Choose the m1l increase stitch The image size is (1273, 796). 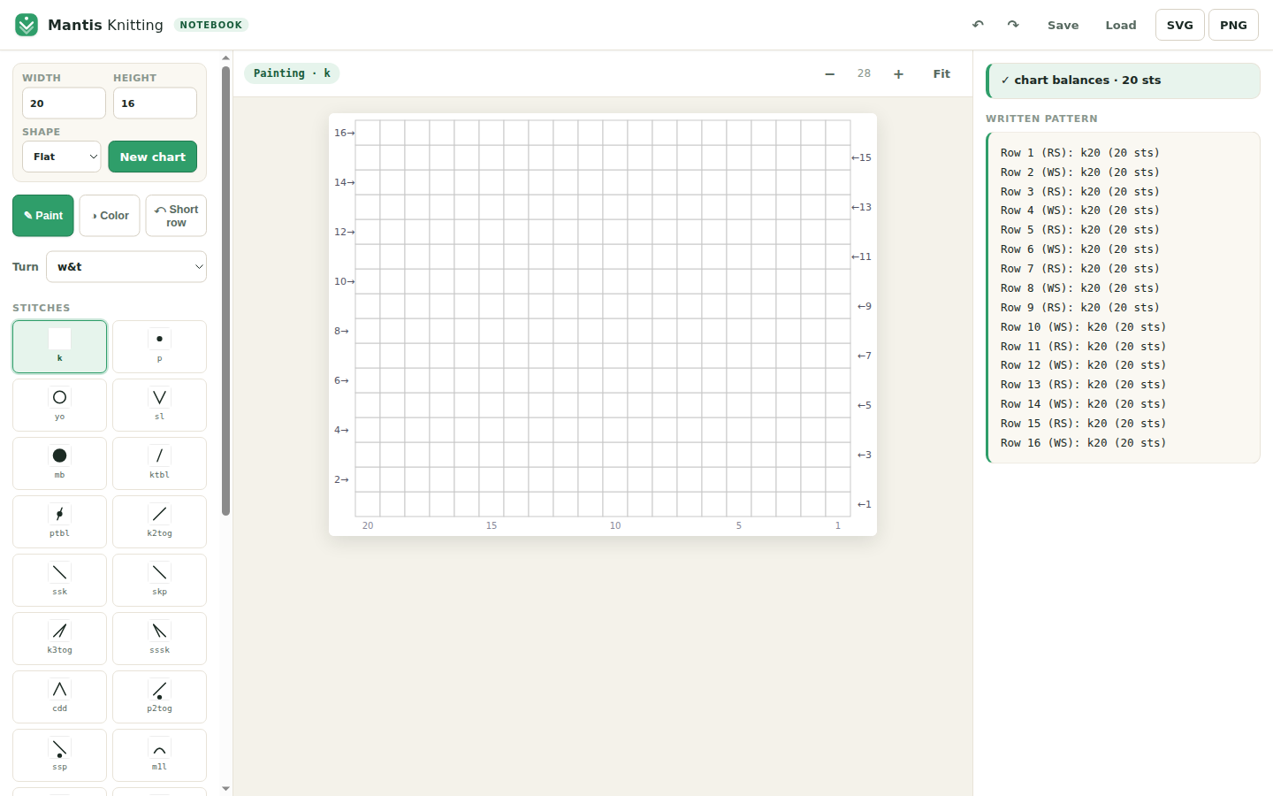pyautogui.click(x=159, y=755)
